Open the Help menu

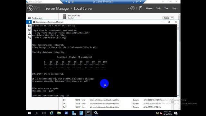(x=174, y=8)
